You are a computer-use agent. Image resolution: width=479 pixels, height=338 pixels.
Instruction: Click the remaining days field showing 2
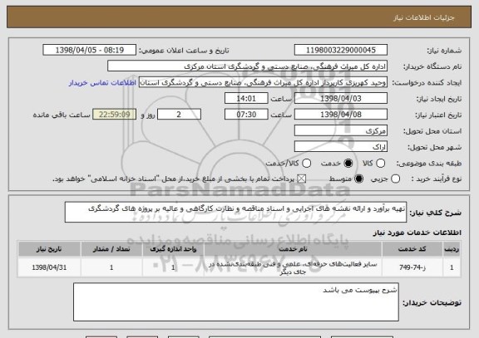(x=179, y=115)
